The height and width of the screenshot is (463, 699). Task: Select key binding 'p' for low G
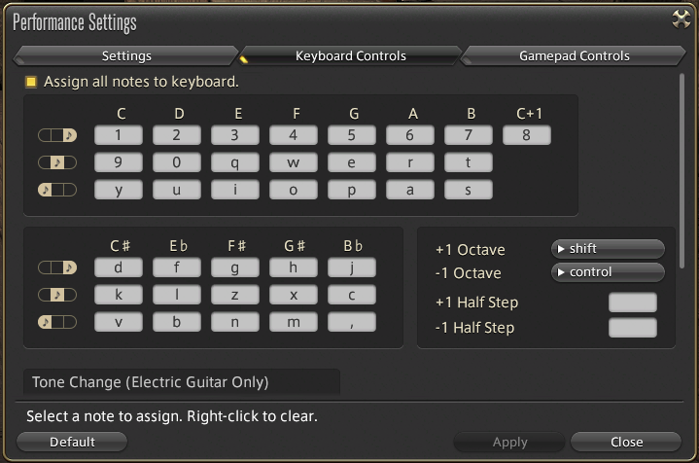(x=352, y=190)
